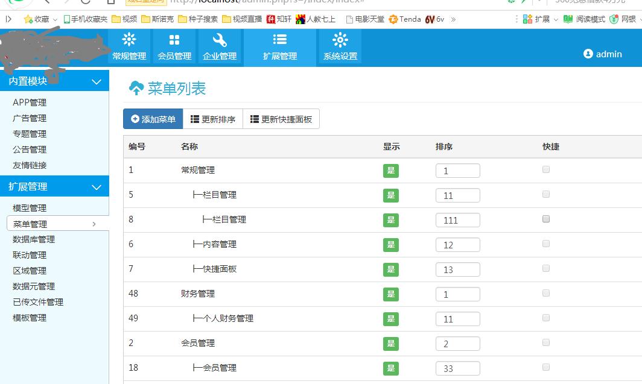
Task: Select the 扩展管理 list icon
Action: 280,40
